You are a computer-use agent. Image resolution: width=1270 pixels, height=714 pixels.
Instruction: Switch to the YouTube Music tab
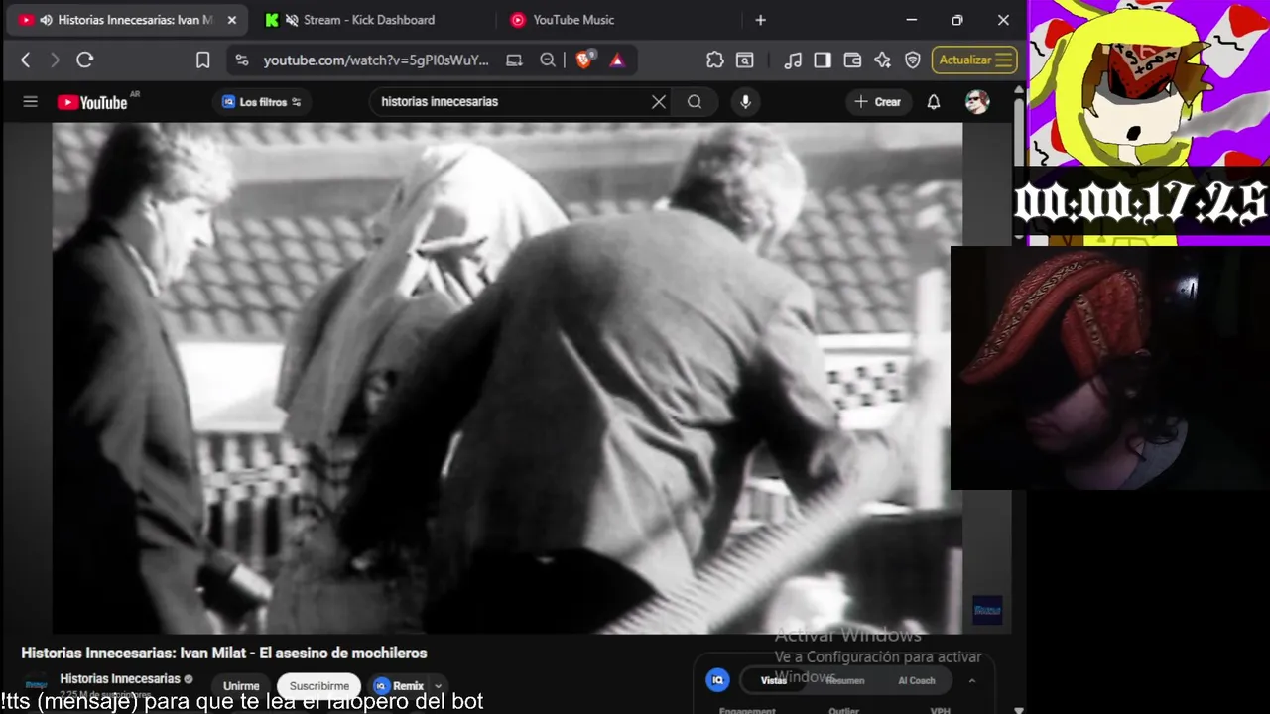[x=573, y=20]
